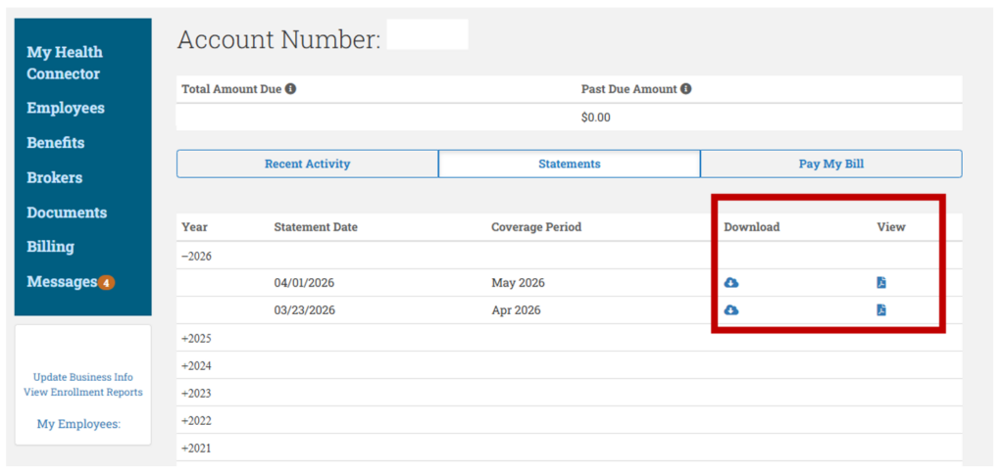Select the May 2026 coverage period cell
The image size is (1004, 473).
coord(518,282)
